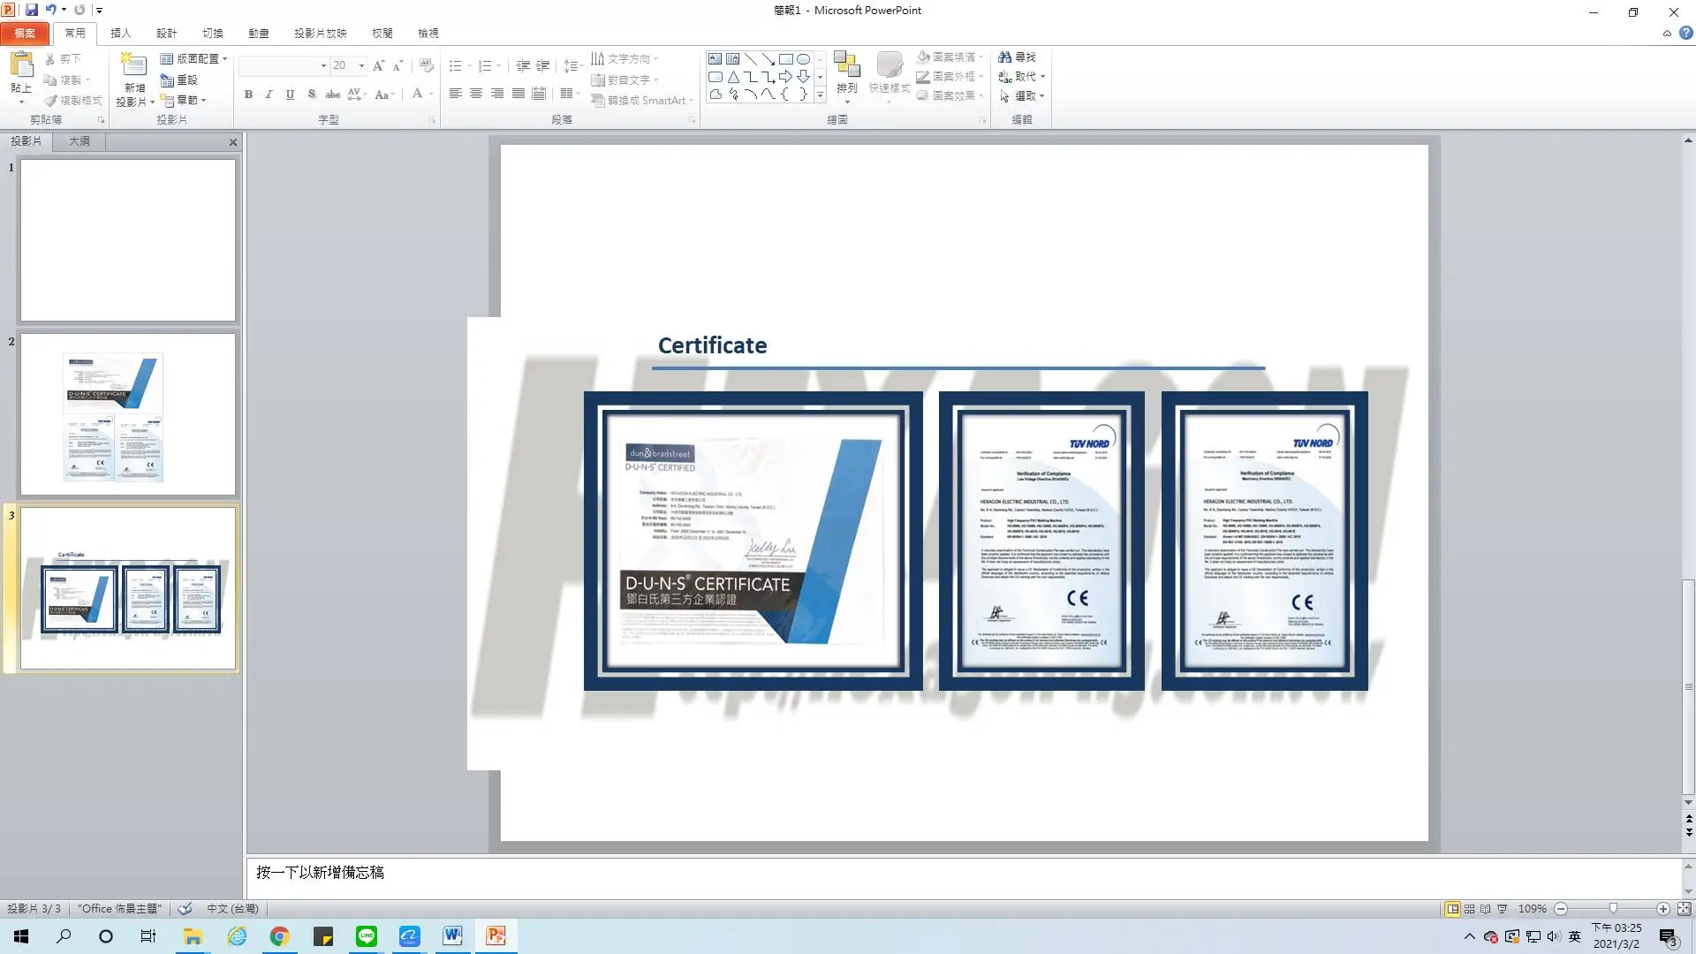Image resolution: width=1696 pixels, height=954 pixels.
Task: Open the Insert (插入) ribbon tab
Action: tap(120, 33)
